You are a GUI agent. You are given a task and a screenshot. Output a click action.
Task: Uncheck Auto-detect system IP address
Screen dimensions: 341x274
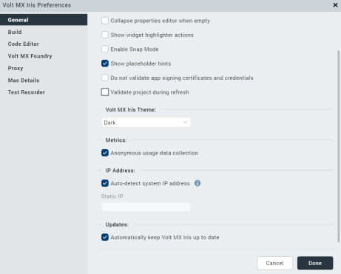tap(105, 183)
